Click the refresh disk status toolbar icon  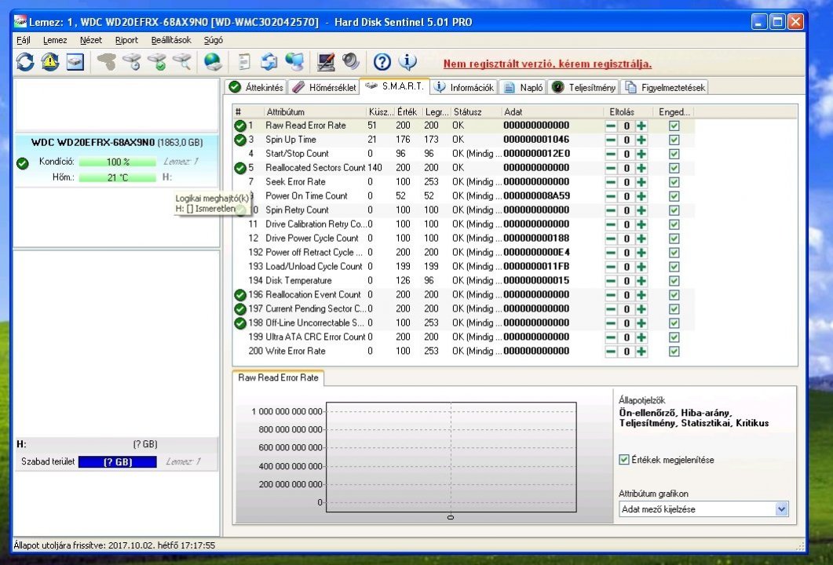25,62
